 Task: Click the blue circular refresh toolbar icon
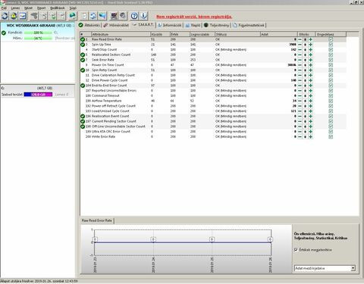(5, 16)
